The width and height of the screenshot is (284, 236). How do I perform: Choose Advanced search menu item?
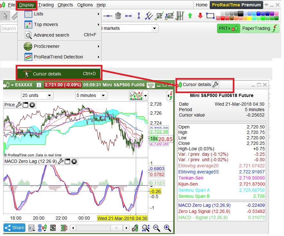click(60, 35)
